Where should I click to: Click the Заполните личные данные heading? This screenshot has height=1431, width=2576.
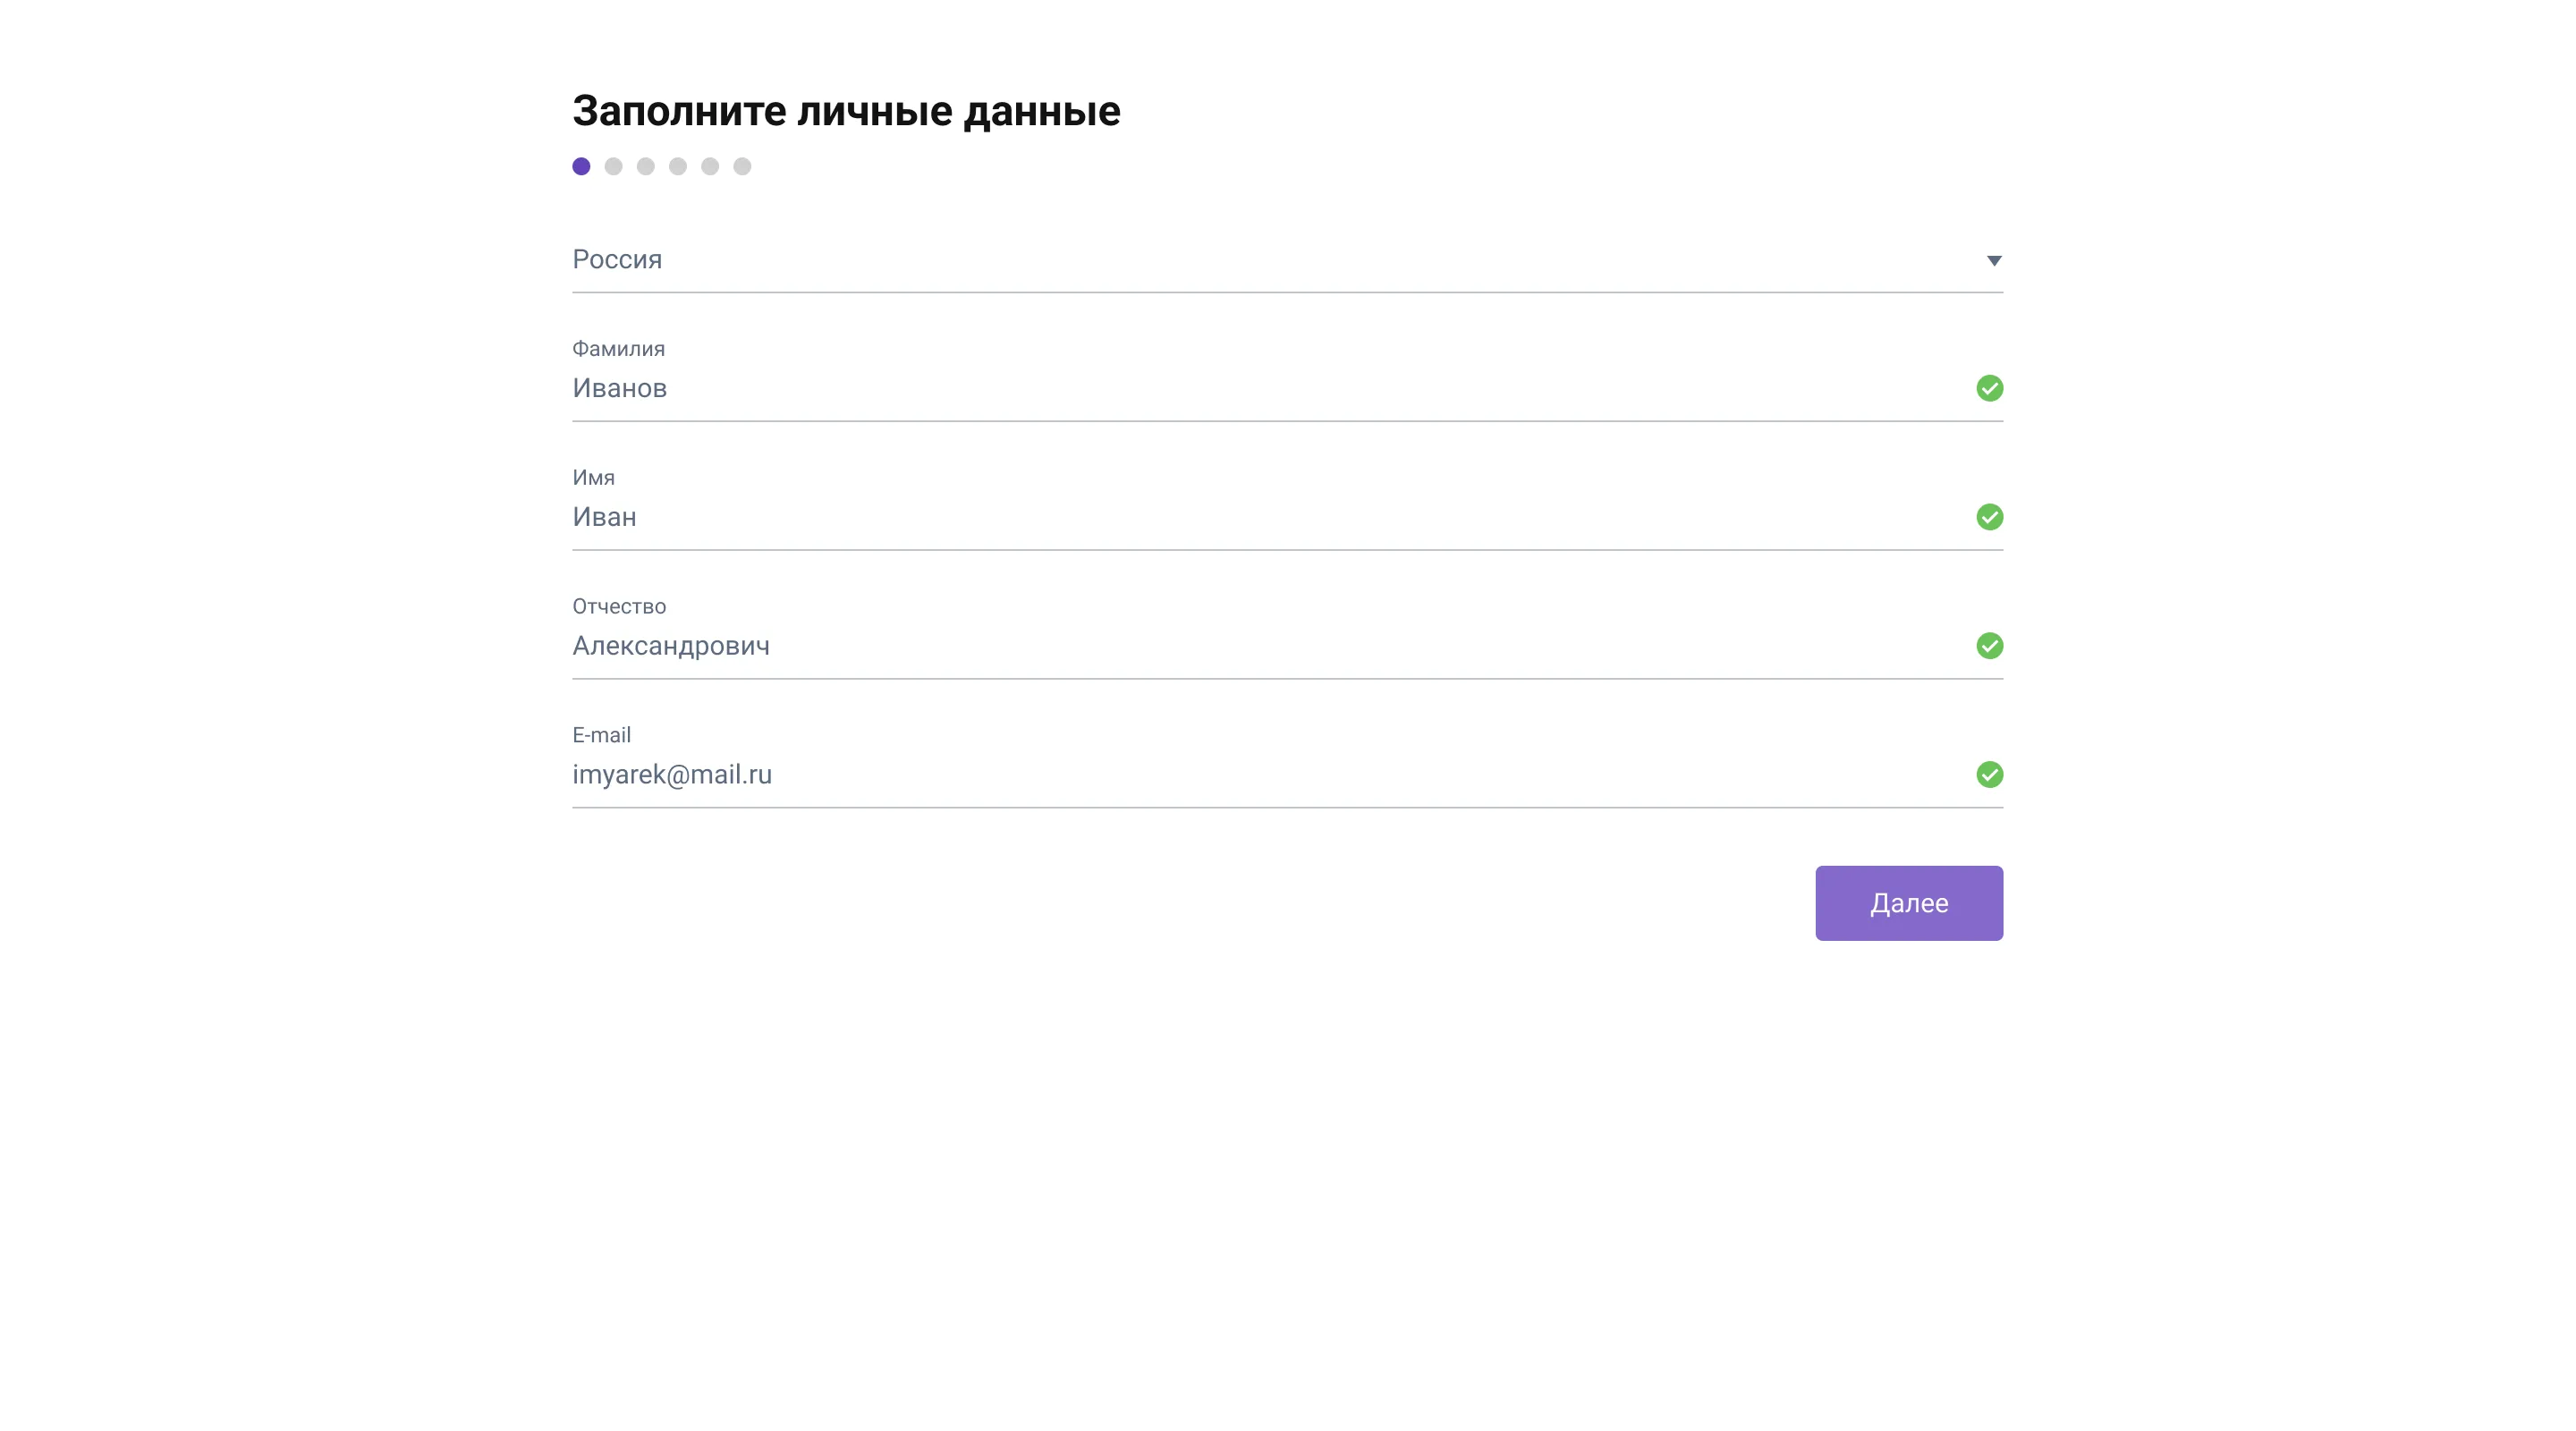click(x=846, y=111)
